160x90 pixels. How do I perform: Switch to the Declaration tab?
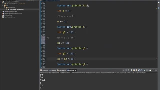pyautogui.click(x=62, y=70)
